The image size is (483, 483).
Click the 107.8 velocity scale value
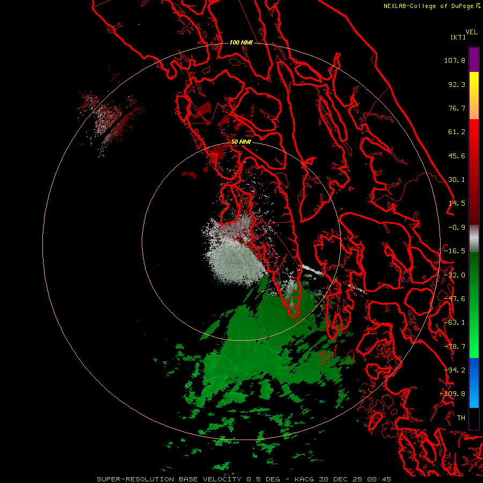tap(455, 60)
